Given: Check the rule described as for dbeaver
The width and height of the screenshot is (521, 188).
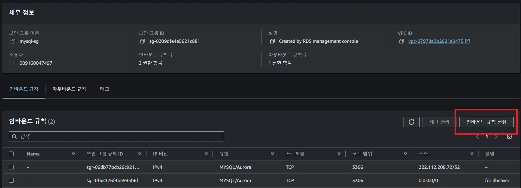Looking at the screenshot, I should [11, 180].
